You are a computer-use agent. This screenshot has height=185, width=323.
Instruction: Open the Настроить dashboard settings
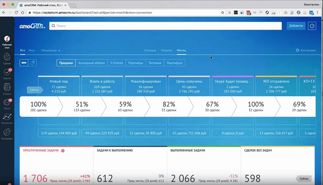[306, 51]
